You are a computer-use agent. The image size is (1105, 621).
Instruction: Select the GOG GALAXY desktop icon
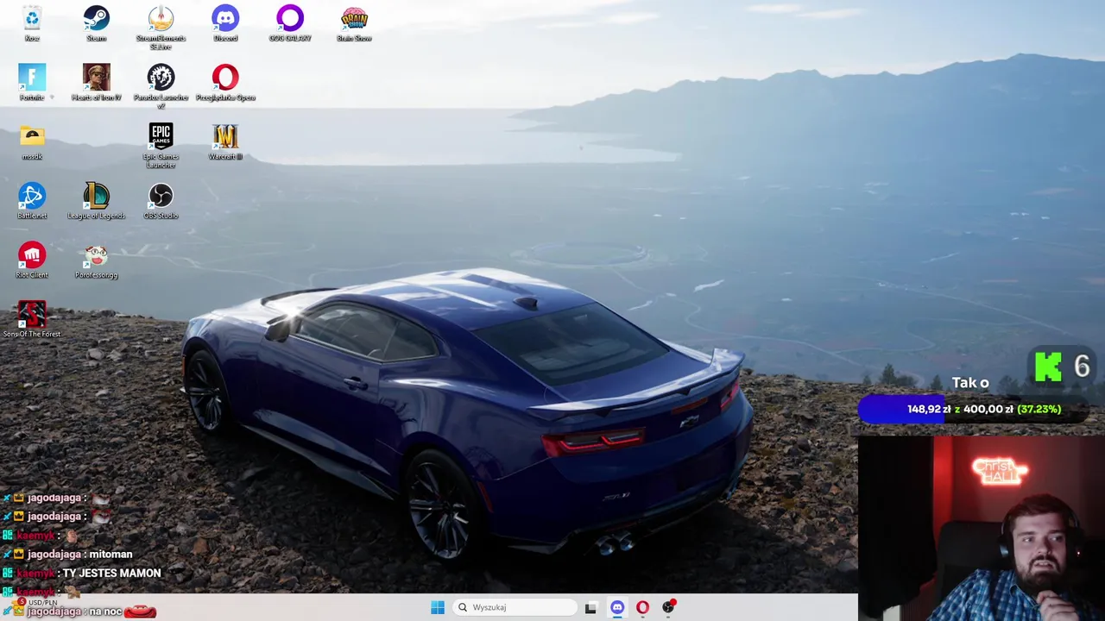click(289, 23)
